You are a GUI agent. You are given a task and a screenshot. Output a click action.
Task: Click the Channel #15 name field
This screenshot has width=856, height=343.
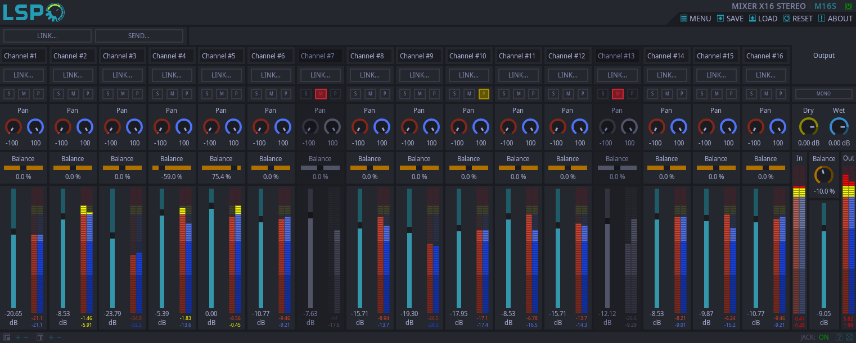(x=716, y=56)
